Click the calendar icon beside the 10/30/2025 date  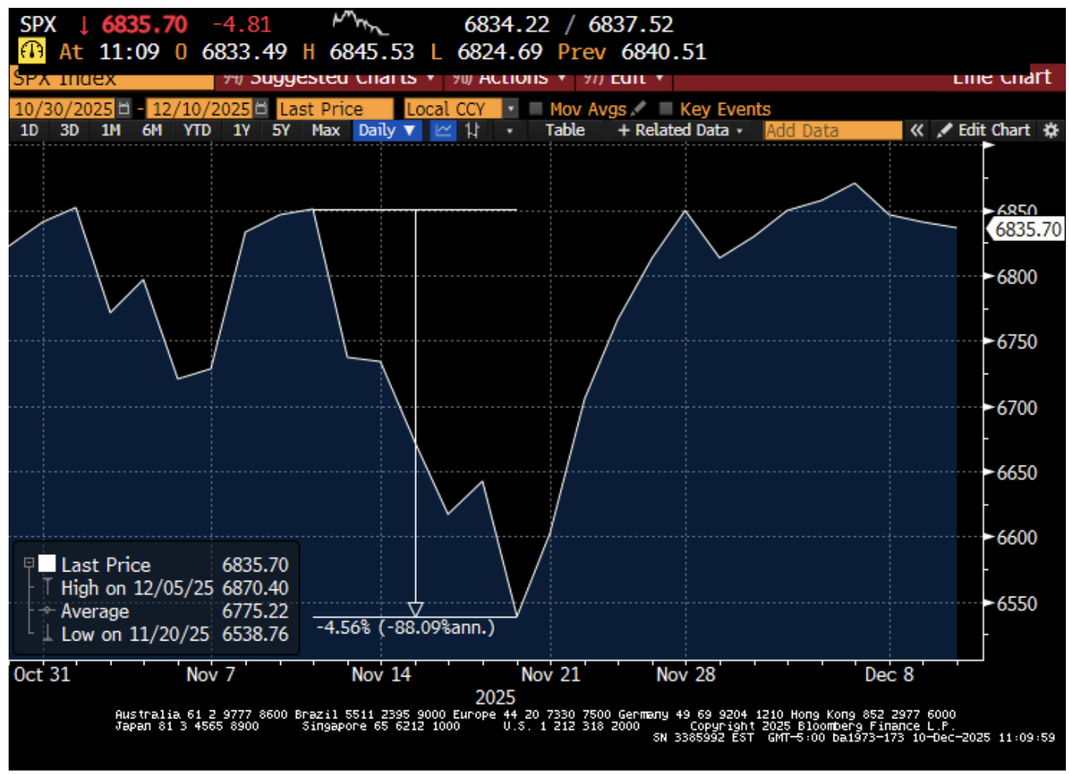tap(122, 108)
